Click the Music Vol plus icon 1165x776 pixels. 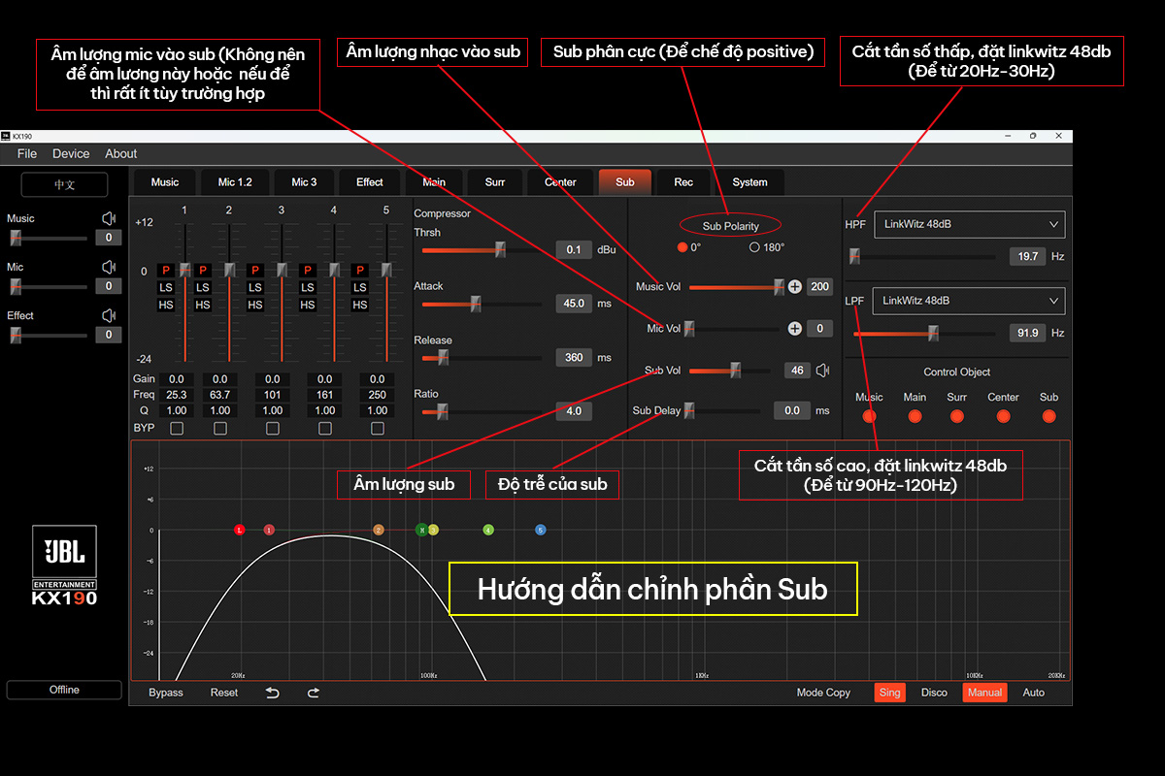[794, 286]
